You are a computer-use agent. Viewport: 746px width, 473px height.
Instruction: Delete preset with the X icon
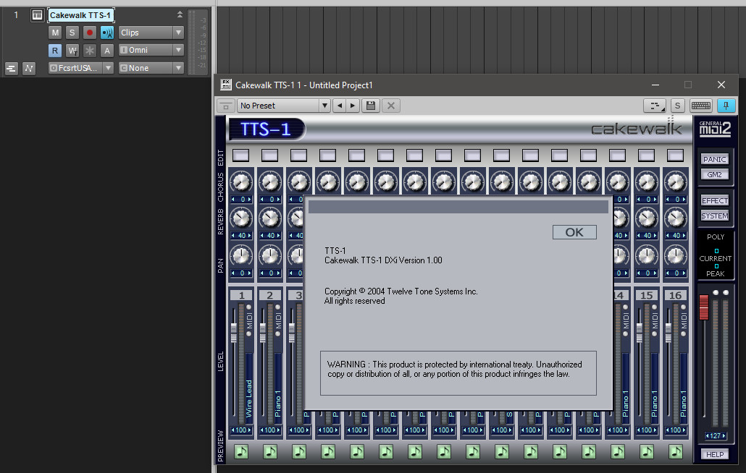[x=391, y=106]
